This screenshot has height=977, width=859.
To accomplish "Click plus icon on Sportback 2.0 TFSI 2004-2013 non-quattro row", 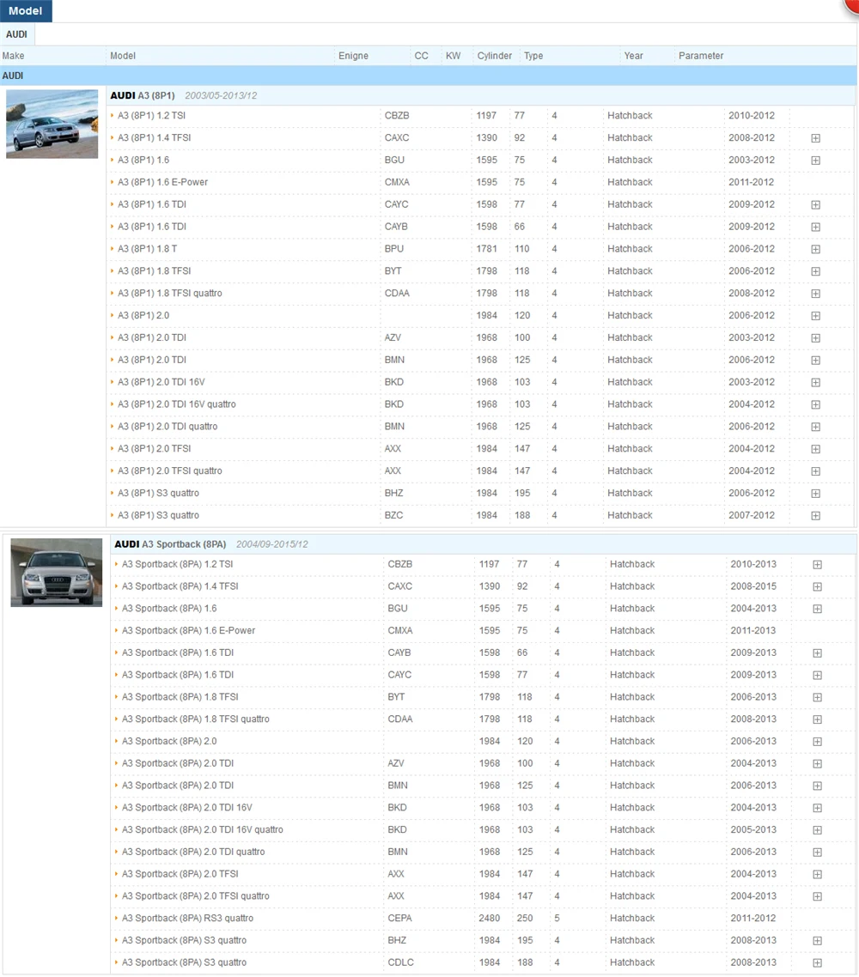I will [817, 875].
